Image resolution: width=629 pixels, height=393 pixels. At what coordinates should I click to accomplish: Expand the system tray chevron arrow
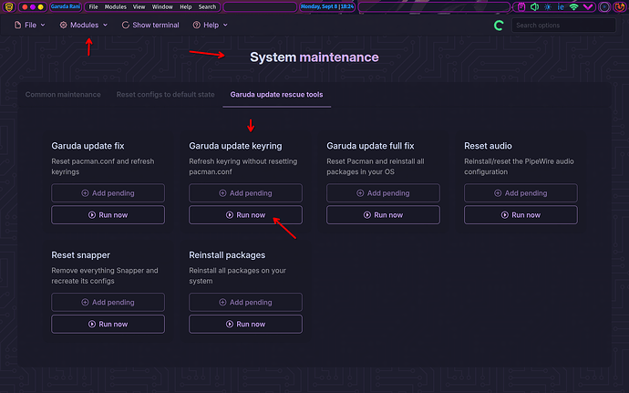(x=589, y=6)
